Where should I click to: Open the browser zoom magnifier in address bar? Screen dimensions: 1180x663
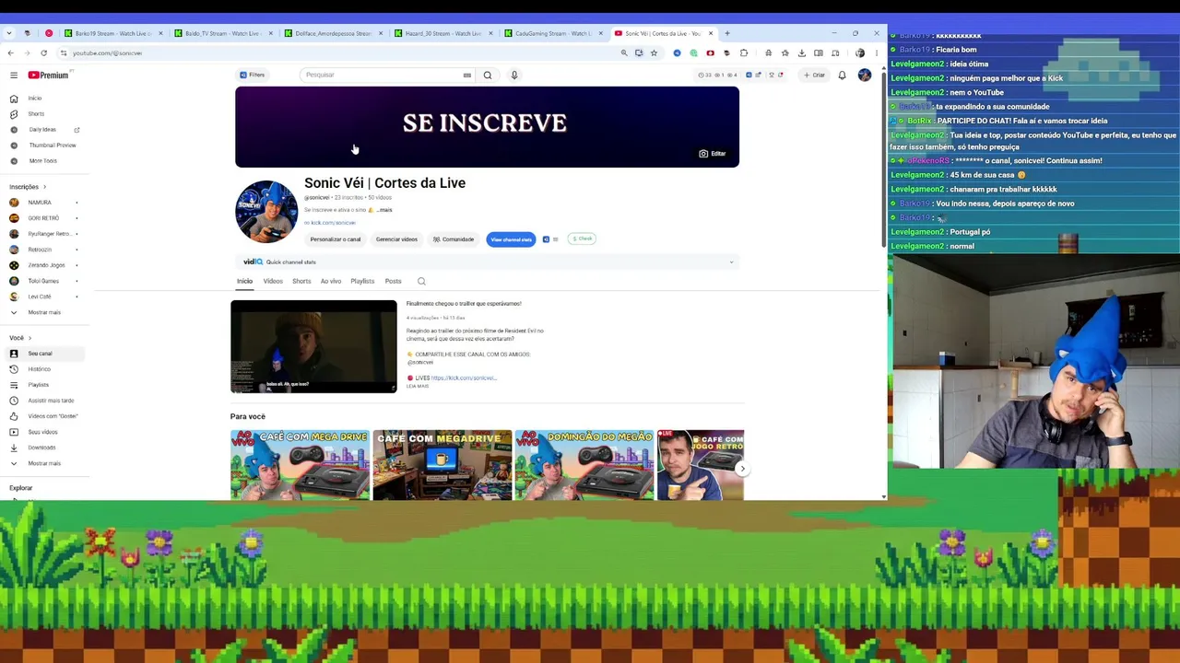(624, 52)
